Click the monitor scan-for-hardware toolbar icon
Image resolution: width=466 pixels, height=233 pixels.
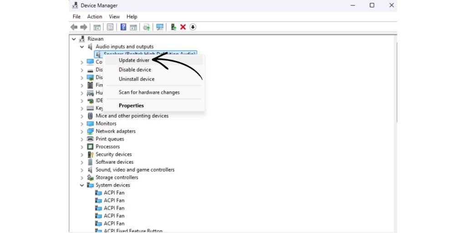[x=160, y=27]
